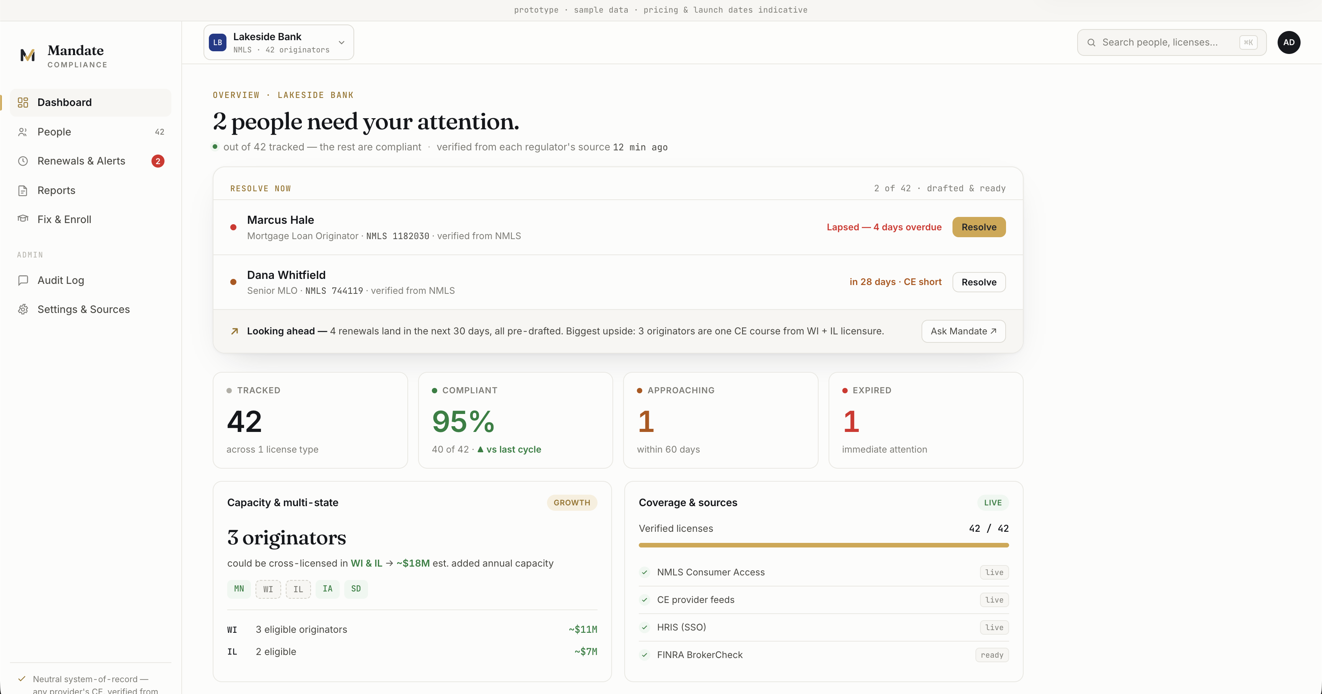Click the red alert badge showing 2
The image size is (1322, 694).
(x=158, y=161)
